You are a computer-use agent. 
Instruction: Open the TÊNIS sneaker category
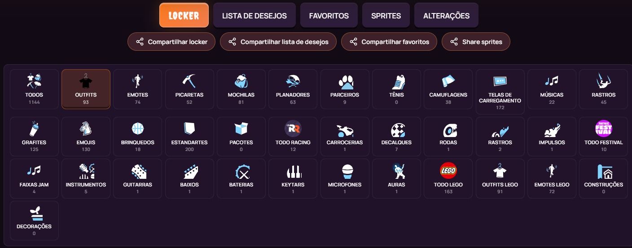(x=396, y=89)
